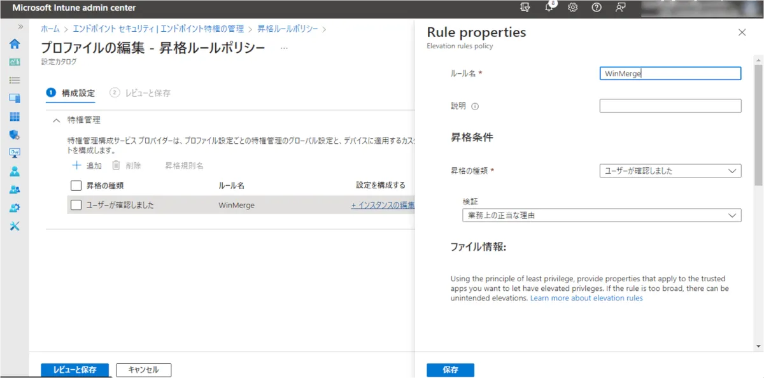Open 昇格の種類 dropdown
Viewport: 764px width, 378px height.
[670, 171]
